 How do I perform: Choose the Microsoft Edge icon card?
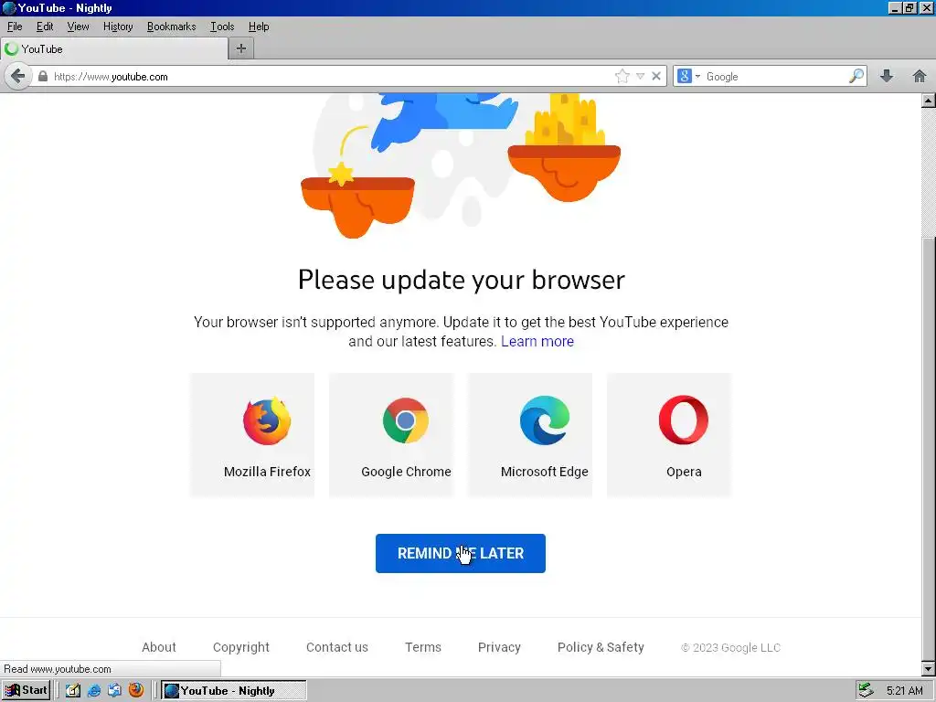tap(530, 435)
